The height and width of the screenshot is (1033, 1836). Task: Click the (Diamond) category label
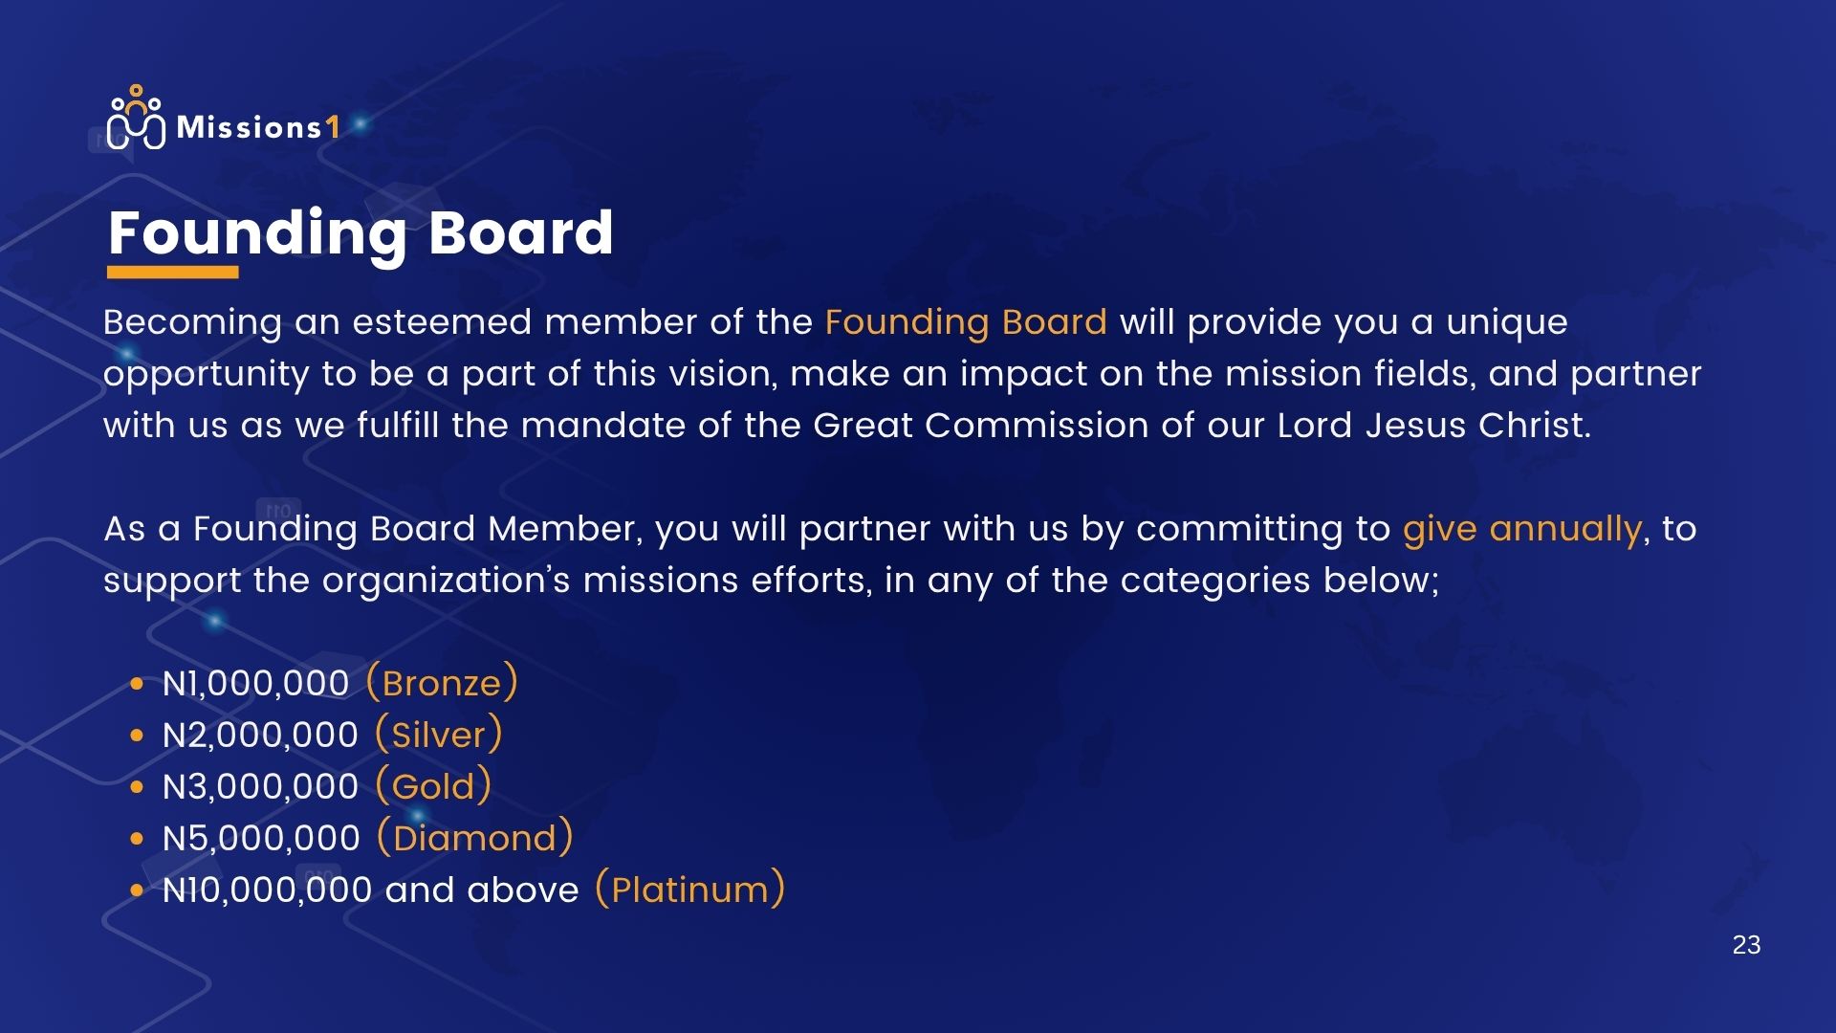pos(474,838)
